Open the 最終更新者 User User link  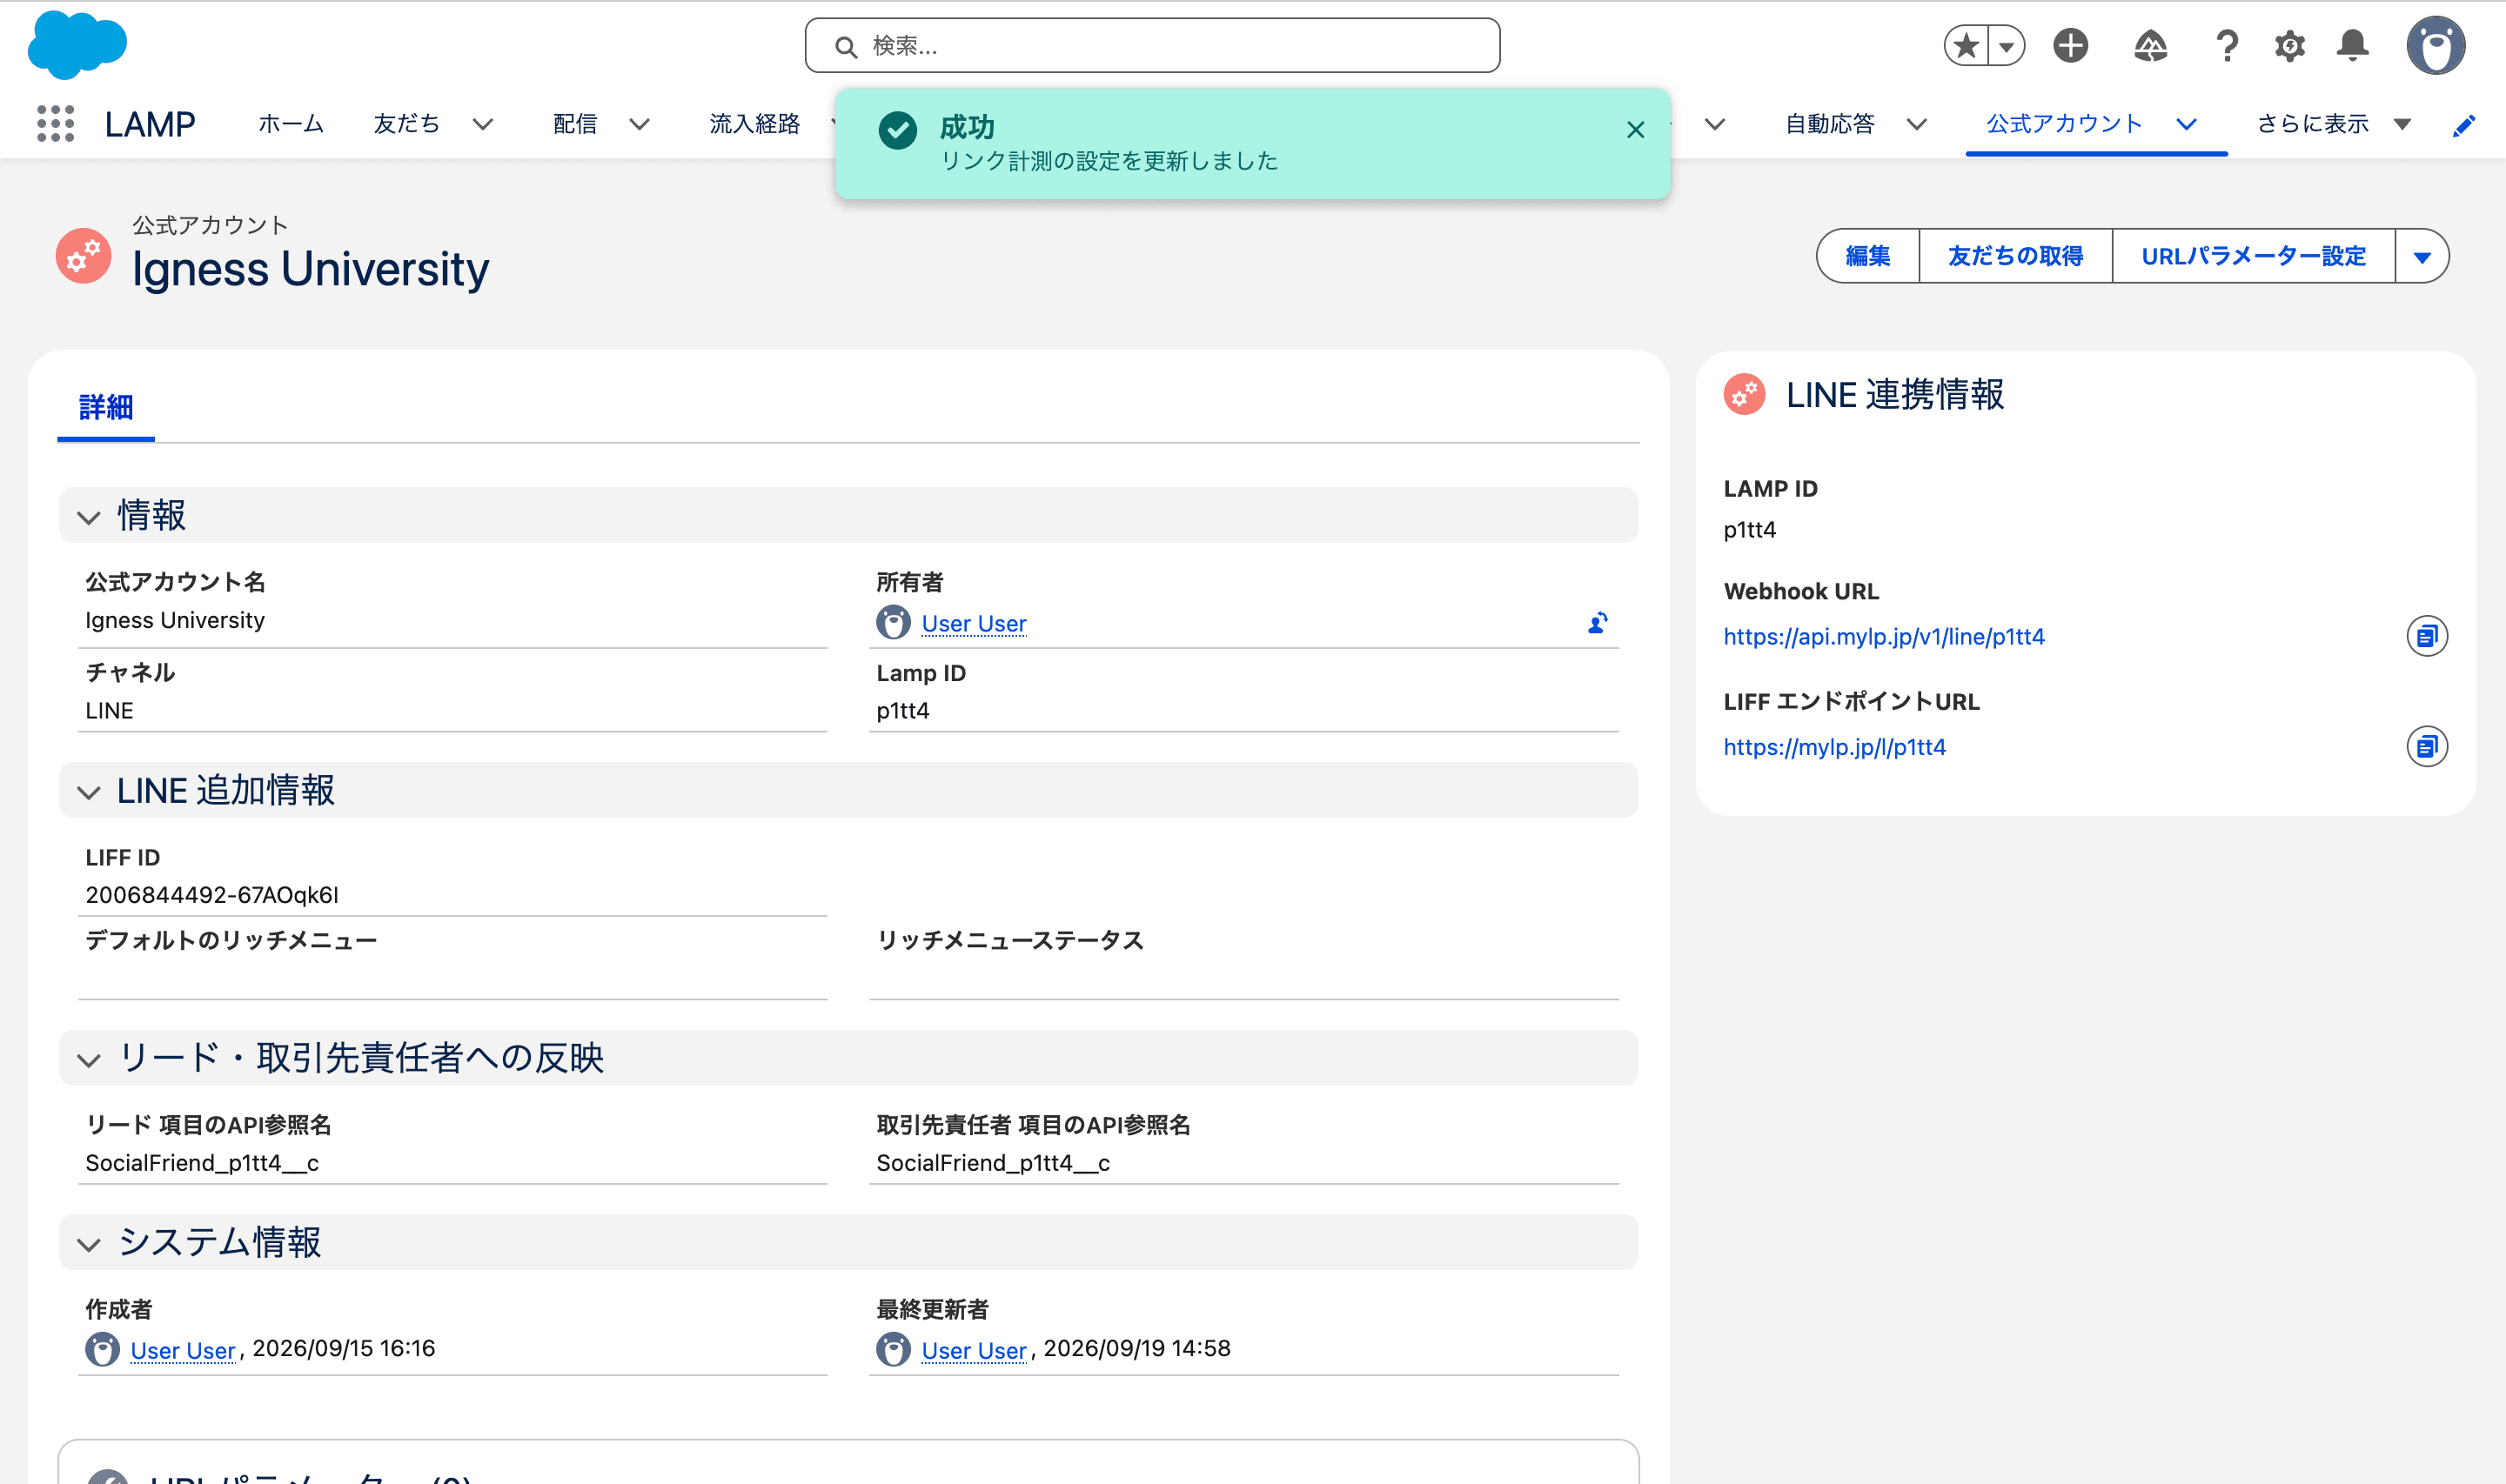click(x=973, y=1350)
